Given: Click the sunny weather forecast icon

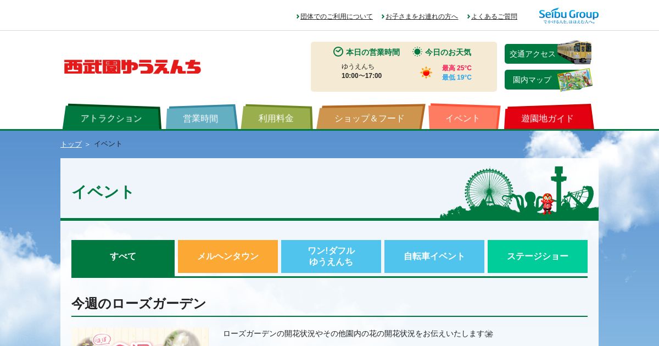Looking at the screenshot, I should coord(426,72).
